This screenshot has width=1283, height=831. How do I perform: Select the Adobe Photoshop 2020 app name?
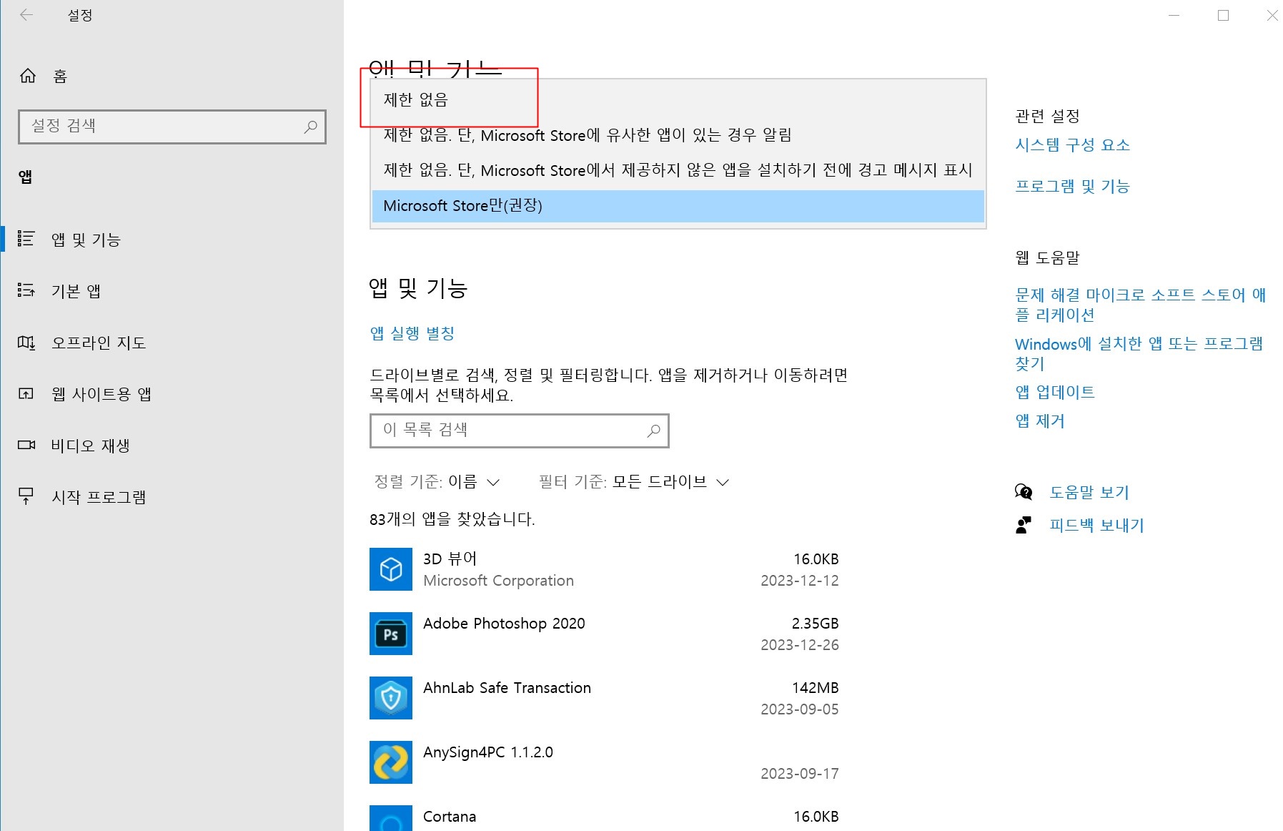(504, 624)
